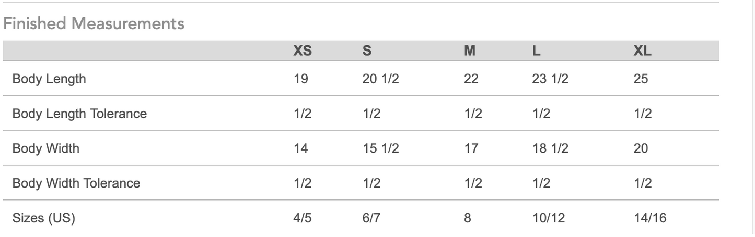This screenshot has height=237, width=755.
Task: Click US size 4/5 under XS
Action: (303, 218)
